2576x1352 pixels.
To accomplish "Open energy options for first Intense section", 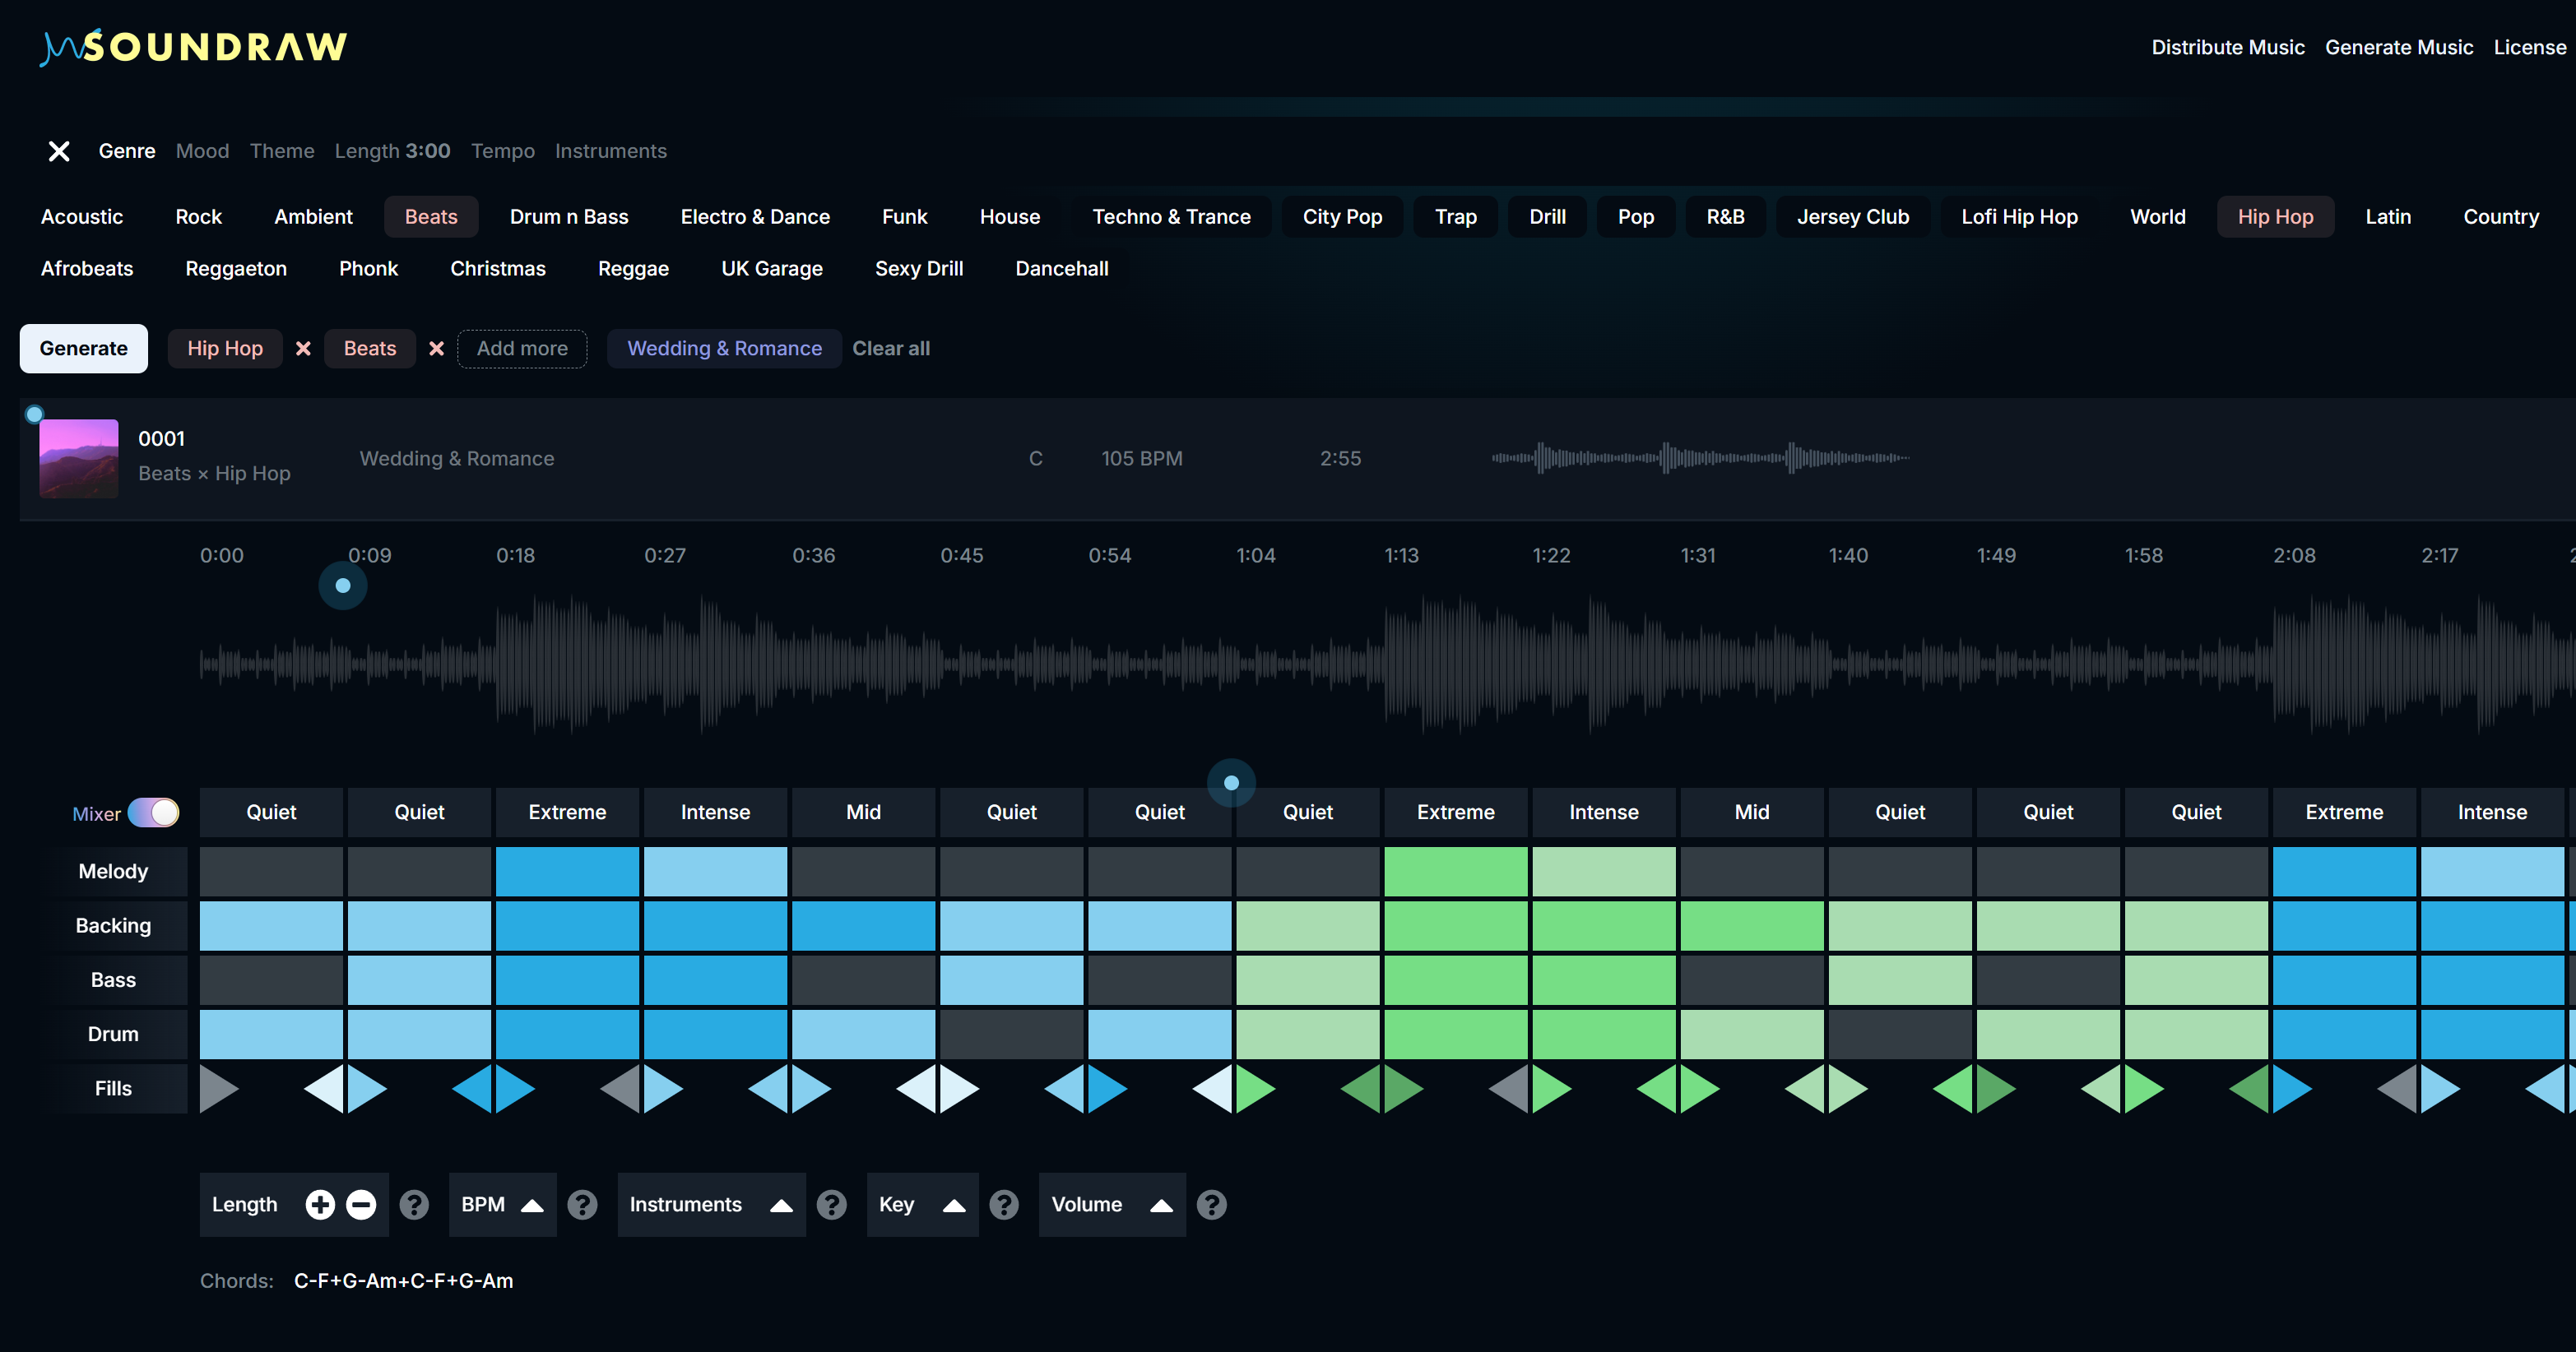I will (715, 813).
